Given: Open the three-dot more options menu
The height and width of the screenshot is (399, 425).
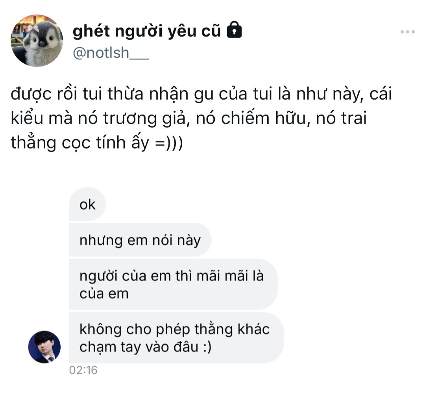Looking at the screenshot, I should point(408,32).
